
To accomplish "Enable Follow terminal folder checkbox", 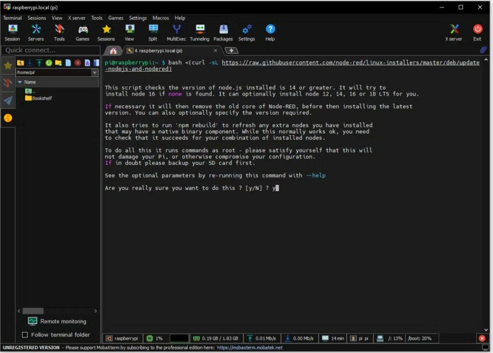I will [25, 335].
